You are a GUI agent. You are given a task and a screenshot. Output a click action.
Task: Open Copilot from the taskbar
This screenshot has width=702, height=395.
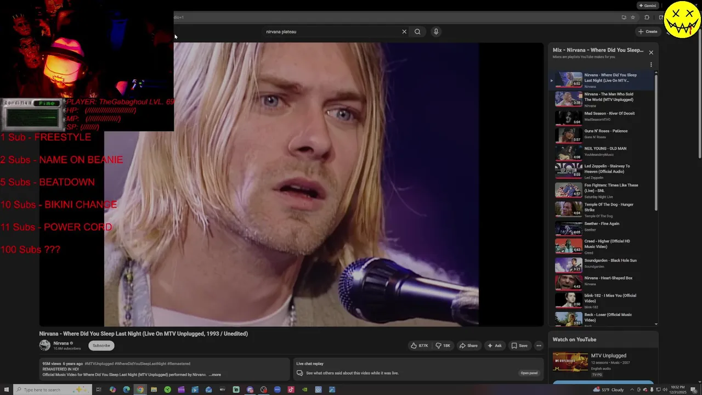tap(112, 390)
